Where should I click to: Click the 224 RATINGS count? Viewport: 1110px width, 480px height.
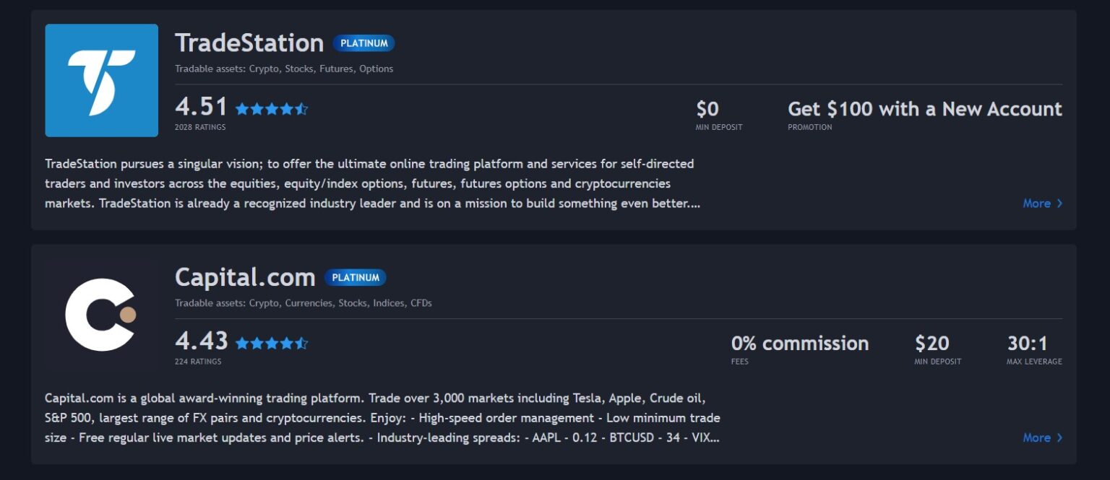click(x=198, y=362)
